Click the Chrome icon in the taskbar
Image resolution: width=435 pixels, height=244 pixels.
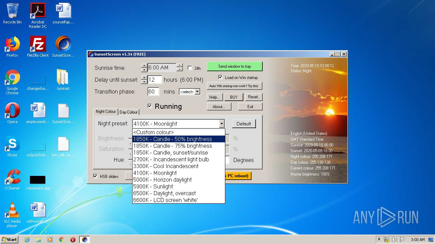click(62, 240)
